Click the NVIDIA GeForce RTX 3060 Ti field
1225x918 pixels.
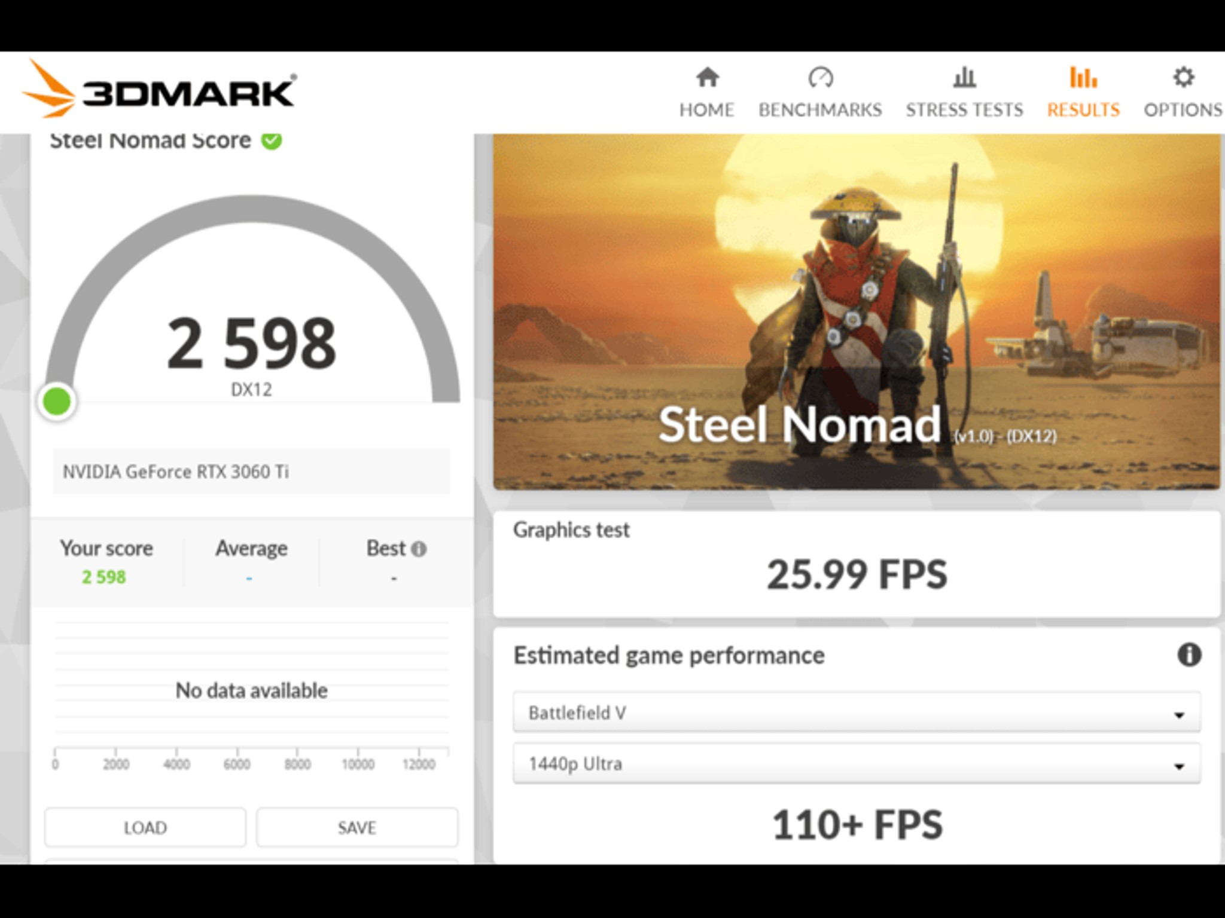[251, 472]
